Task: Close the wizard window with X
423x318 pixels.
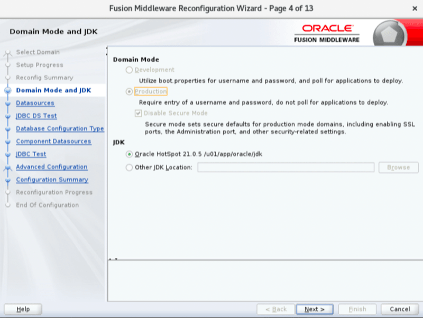Action: coord(415,8)
